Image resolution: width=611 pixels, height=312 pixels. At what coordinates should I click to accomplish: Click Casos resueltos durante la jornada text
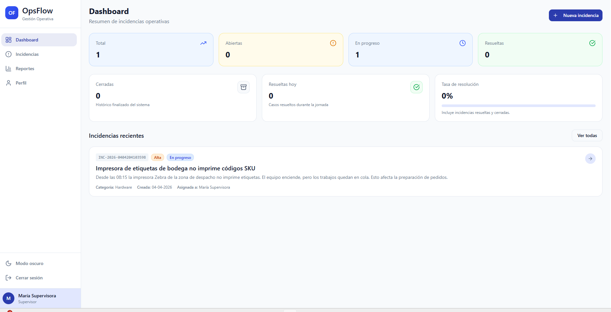(x=298, y=105)
